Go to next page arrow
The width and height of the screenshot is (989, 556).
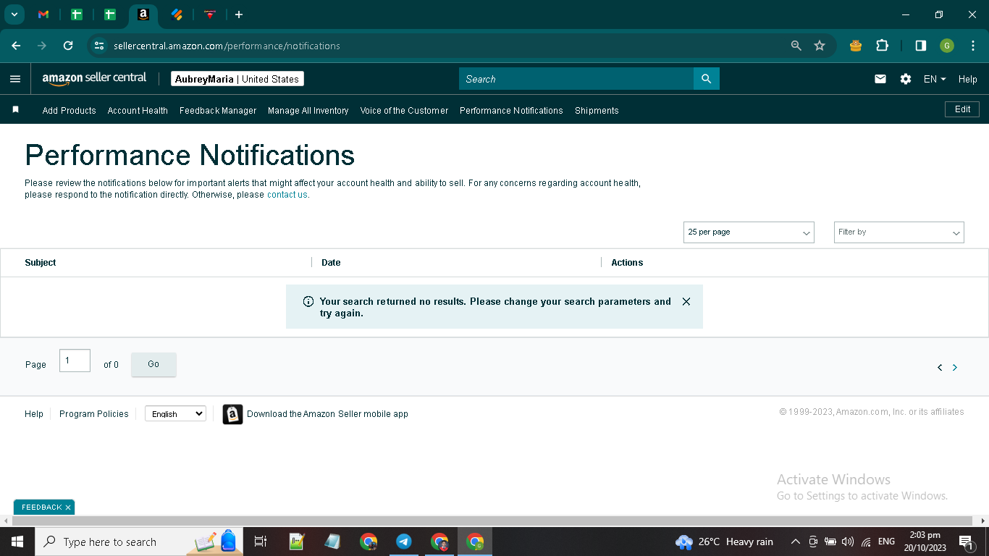click(955, 368)
